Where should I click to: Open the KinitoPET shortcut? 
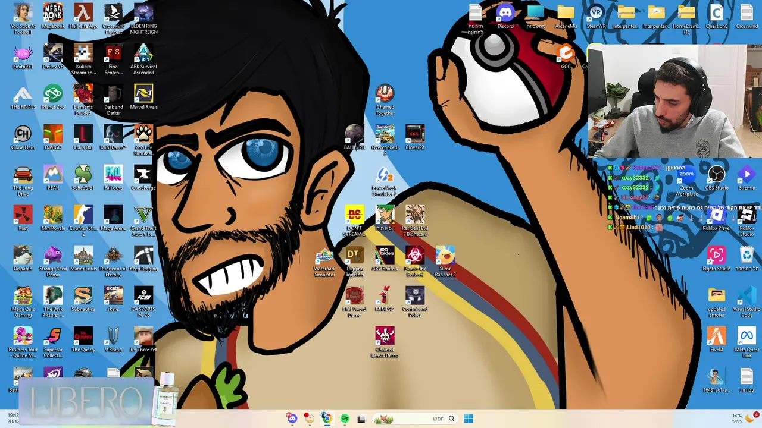pos(23,57)
